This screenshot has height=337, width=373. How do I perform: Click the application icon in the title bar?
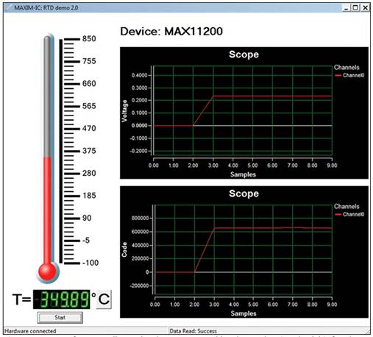point(9,7)
